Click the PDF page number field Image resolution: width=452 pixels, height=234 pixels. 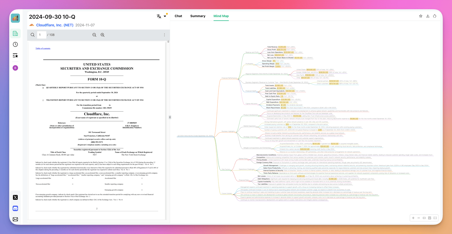[42, 35]
